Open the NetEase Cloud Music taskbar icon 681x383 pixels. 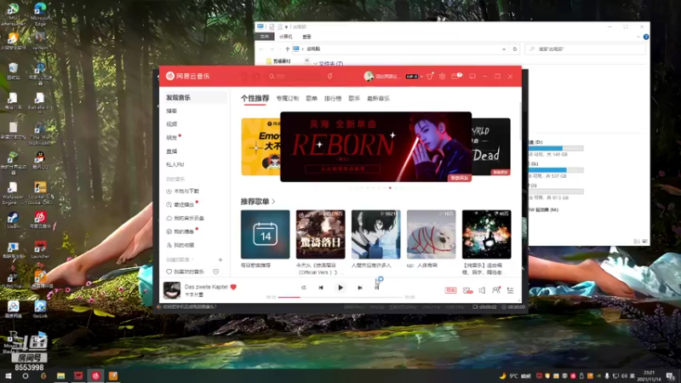click(x=95, y=375)
